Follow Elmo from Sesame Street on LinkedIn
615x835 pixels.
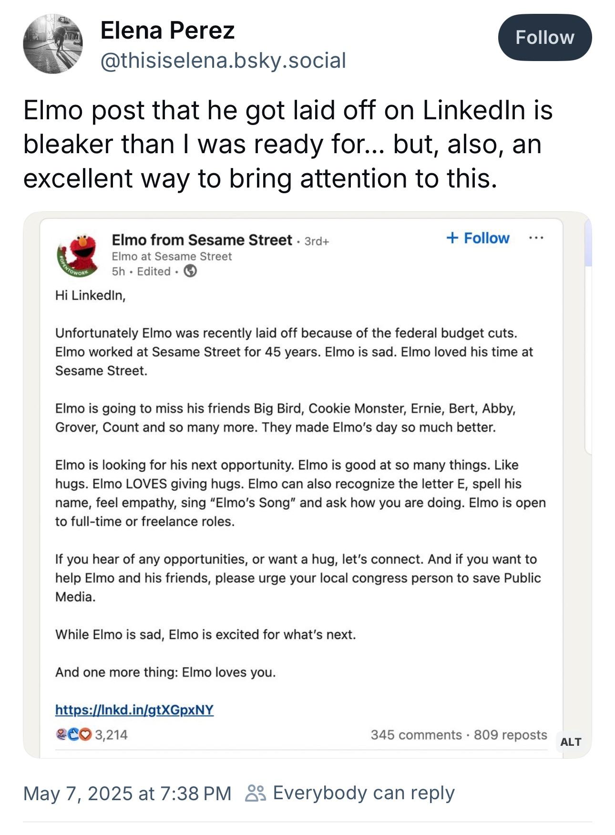(x=478, y=238)
